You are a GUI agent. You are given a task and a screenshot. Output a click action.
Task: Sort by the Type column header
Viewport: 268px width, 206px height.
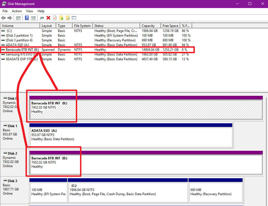(64, 26)
